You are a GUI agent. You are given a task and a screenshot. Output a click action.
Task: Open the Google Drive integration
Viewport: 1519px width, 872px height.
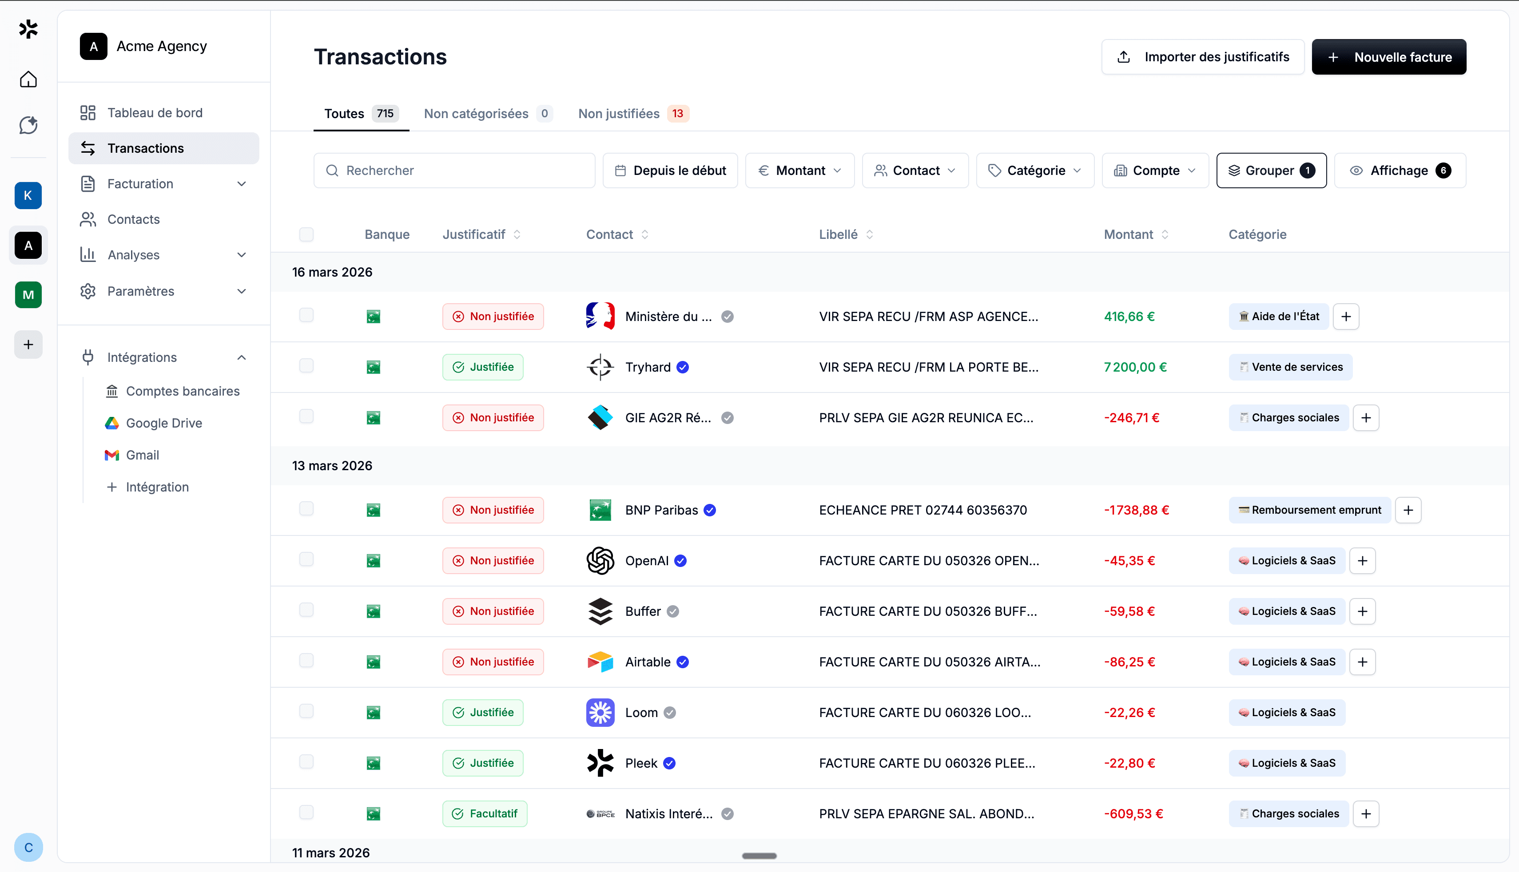coord(163,423)
